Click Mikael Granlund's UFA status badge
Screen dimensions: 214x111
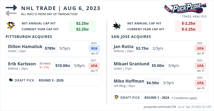(x=200, y=66)
